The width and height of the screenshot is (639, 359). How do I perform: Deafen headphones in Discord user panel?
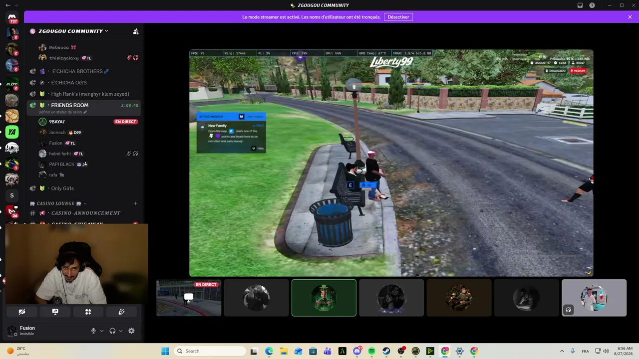point(112,331)
